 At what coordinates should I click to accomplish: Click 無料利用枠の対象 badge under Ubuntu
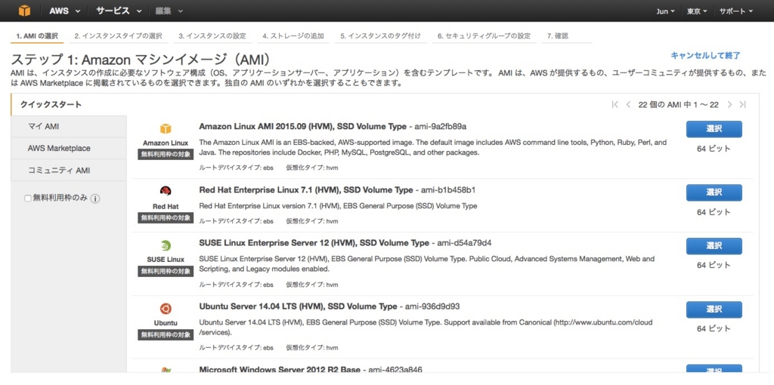click(166, 334)
